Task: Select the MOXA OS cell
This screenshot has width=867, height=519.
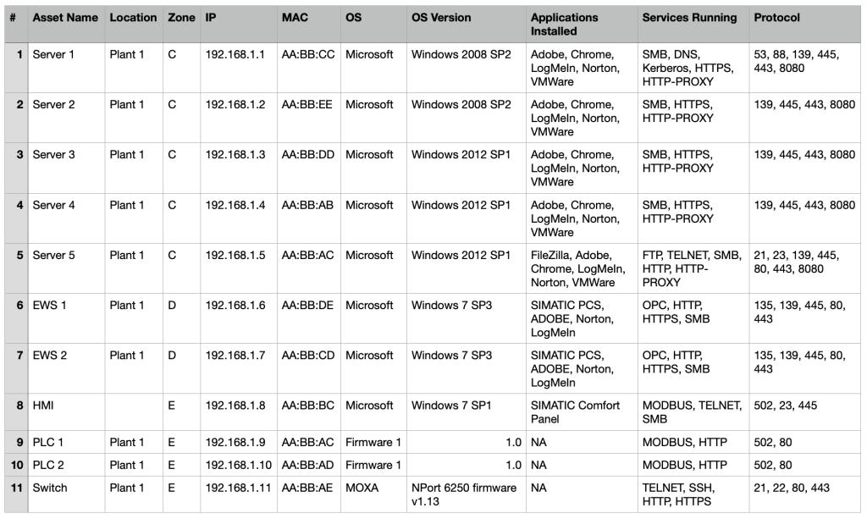Action: 362,488
